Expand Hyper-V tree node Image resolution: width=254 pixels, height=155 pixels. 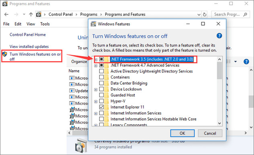pyautogui.click(x=96, y=102)
